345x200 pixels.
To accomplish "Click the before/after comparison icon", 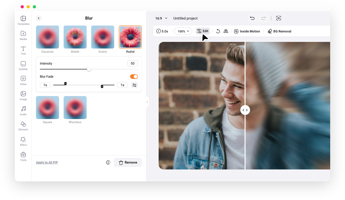I will tap(108, 162).
